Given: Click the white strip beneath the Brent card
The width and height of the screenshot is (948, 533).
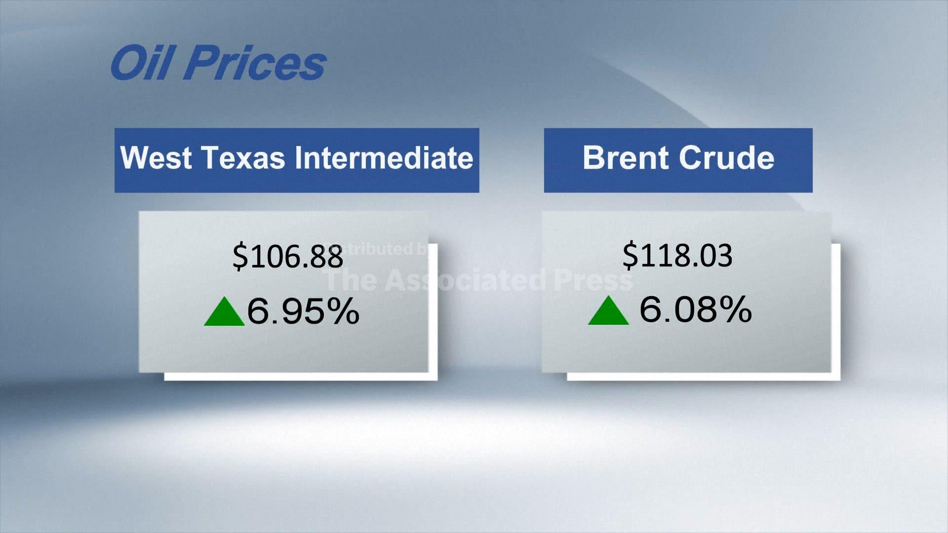Looking at the screenshot, I should tap(703, 377).
